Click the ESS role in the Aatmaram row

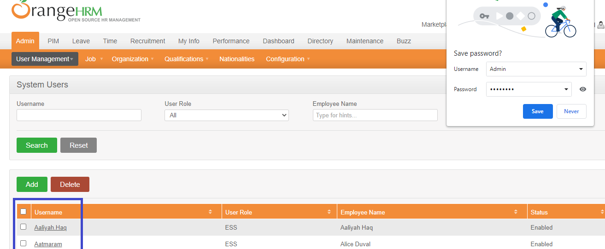(x=231, y=244)
